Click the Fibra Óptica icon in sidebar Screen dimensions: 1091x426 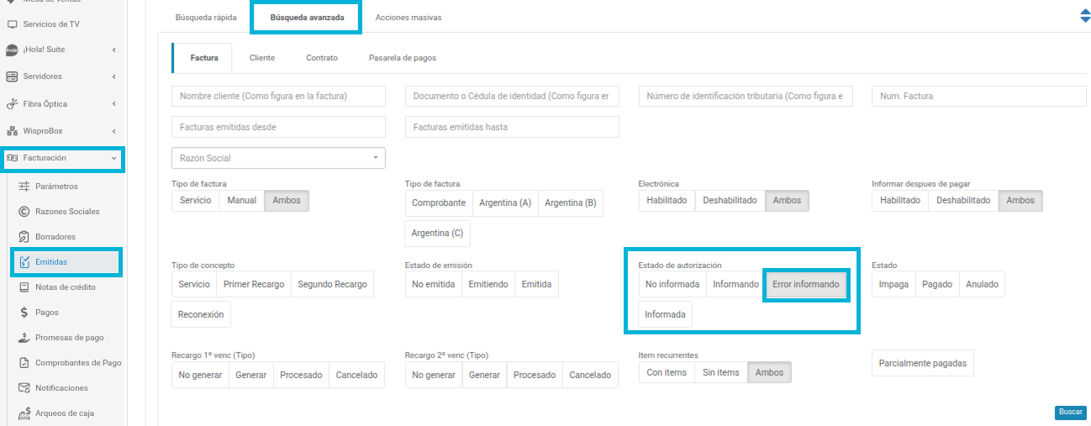(12, 104)
